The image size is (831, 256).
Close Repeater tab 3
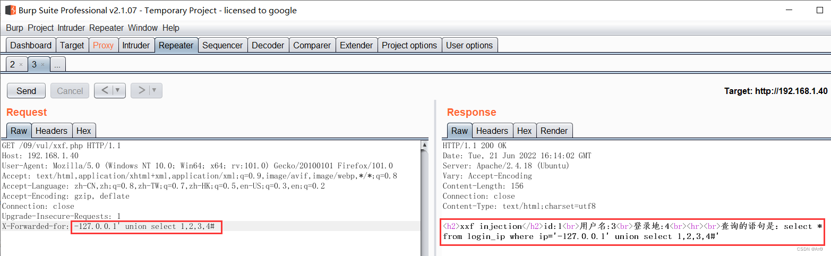point(42,65)
